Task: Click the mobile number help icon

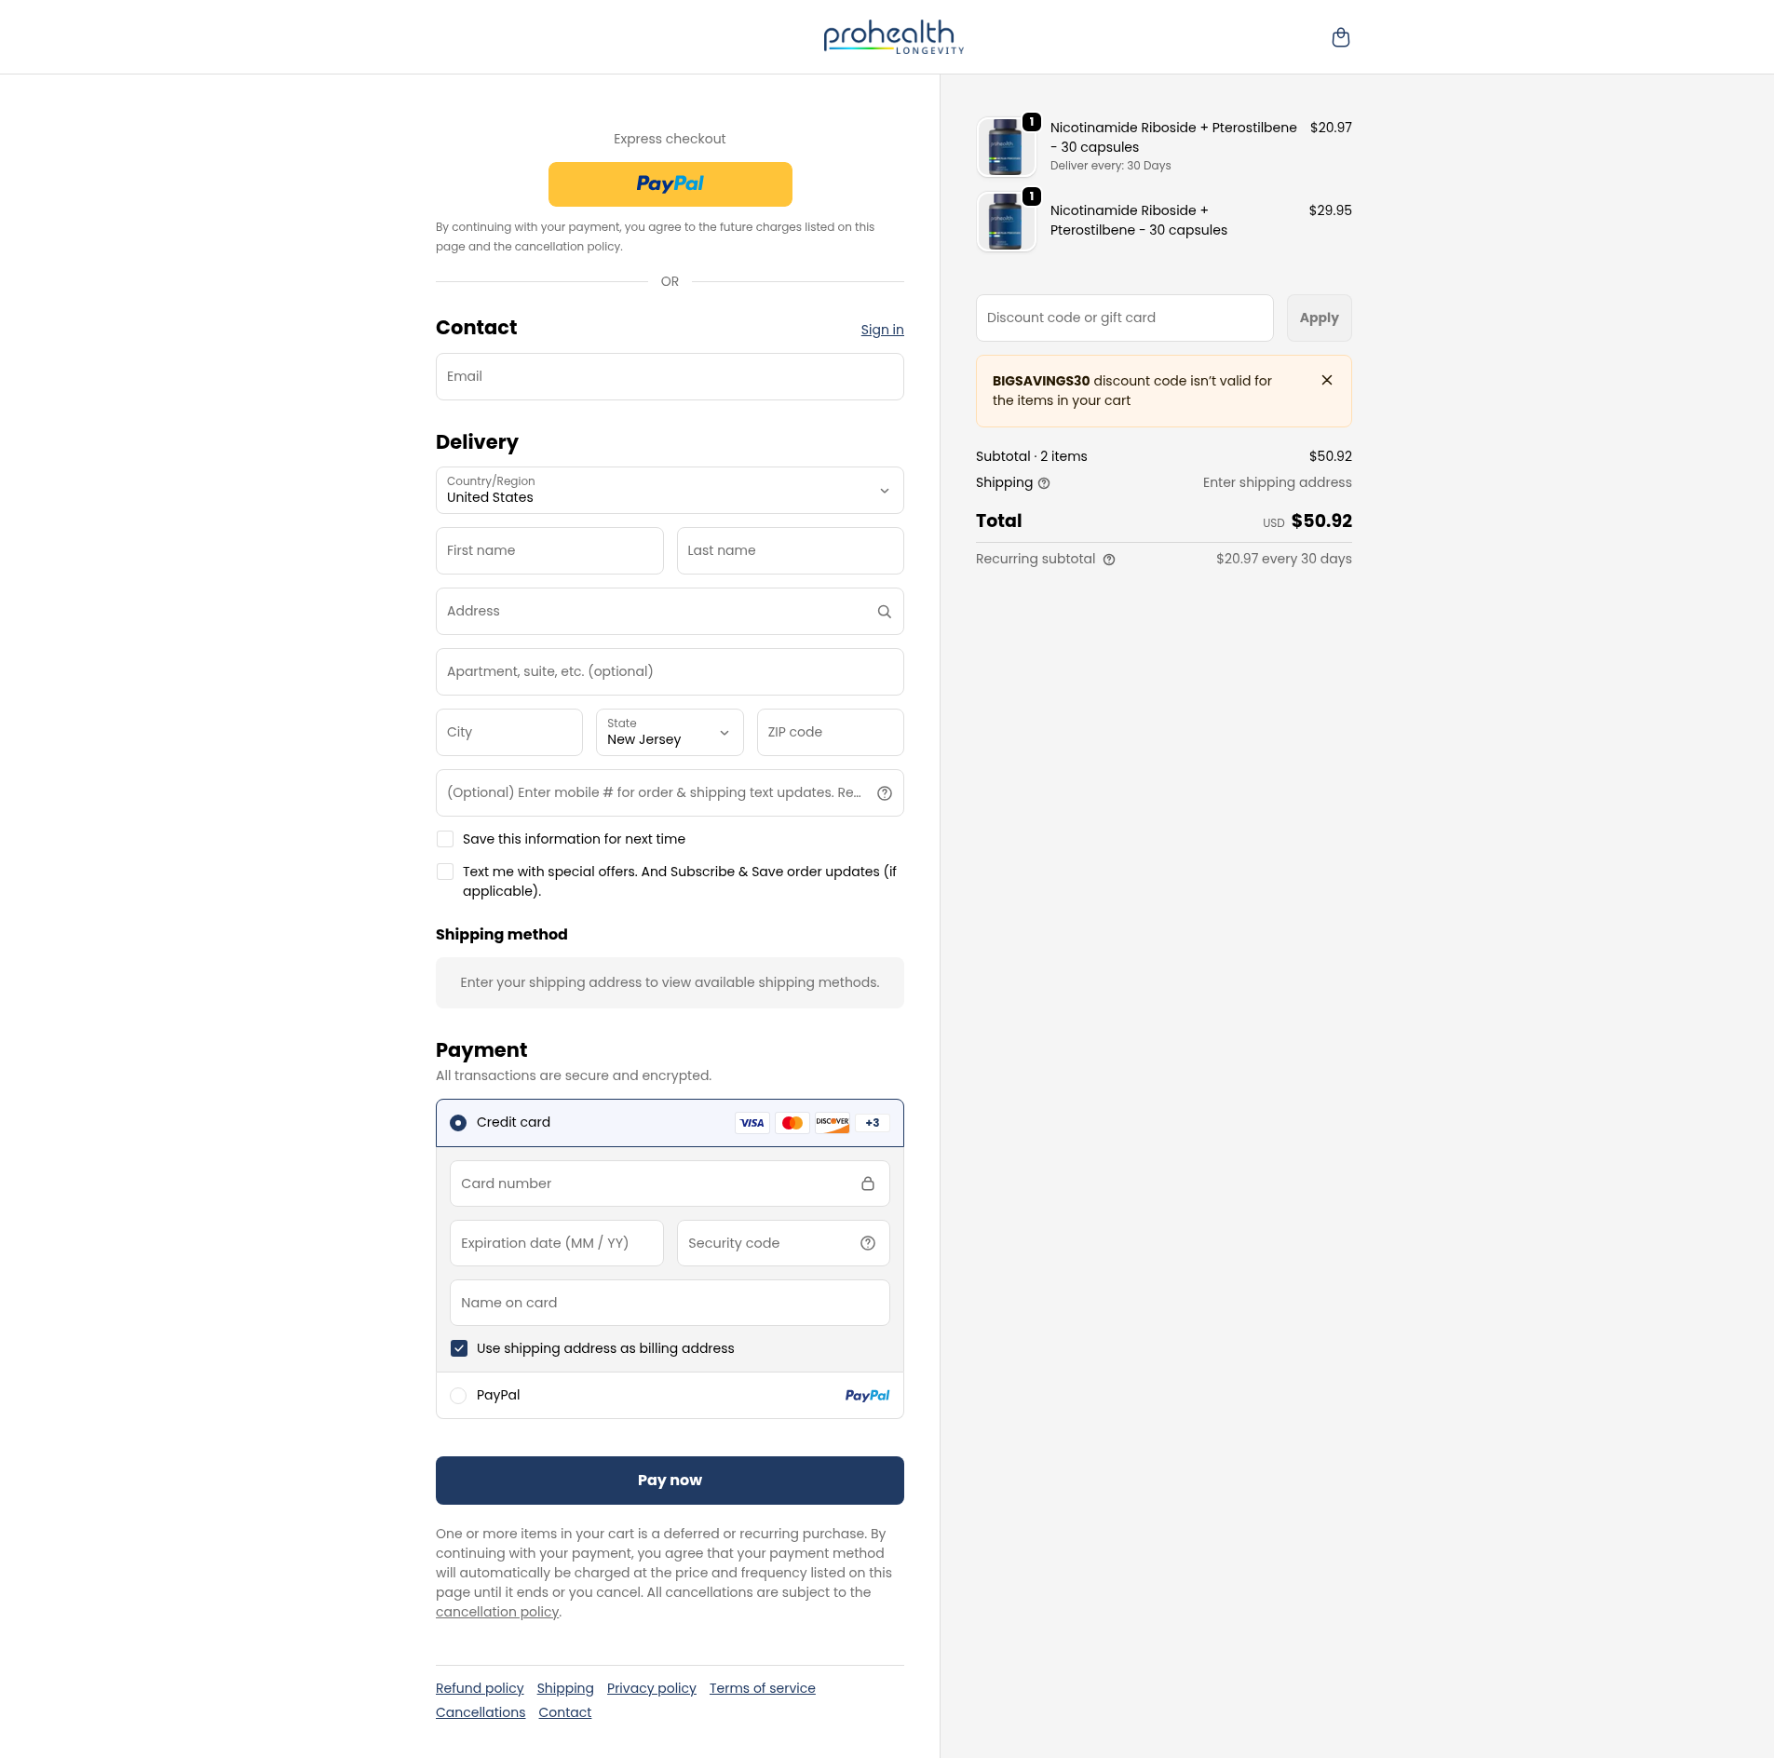Action: [x=884, y=793]
